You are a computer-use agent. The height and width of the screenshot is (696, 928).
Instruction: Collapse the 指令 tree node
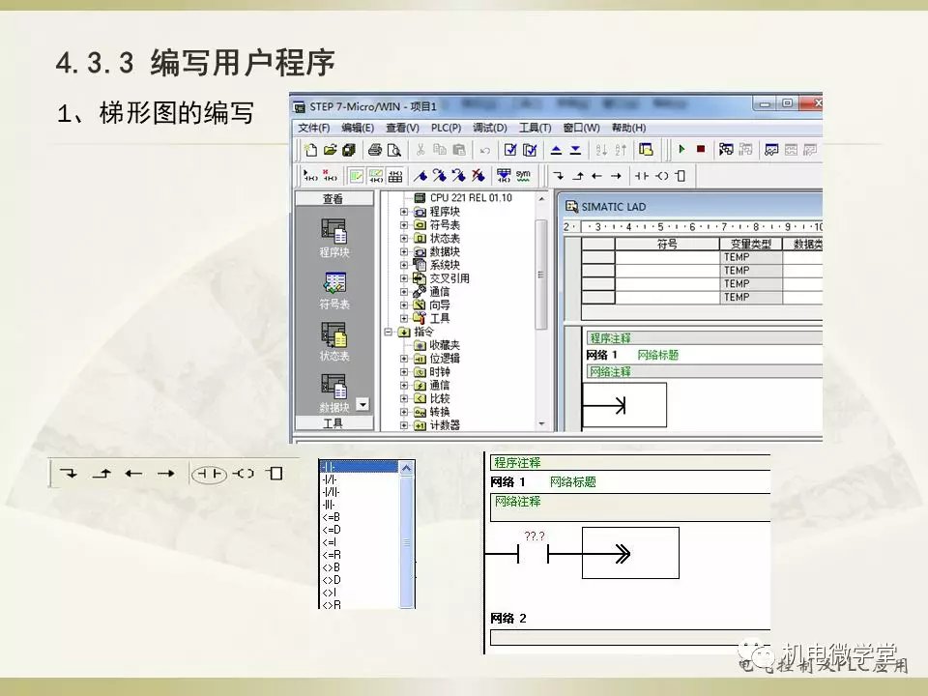pyautogui.click(x=389, y=332)
